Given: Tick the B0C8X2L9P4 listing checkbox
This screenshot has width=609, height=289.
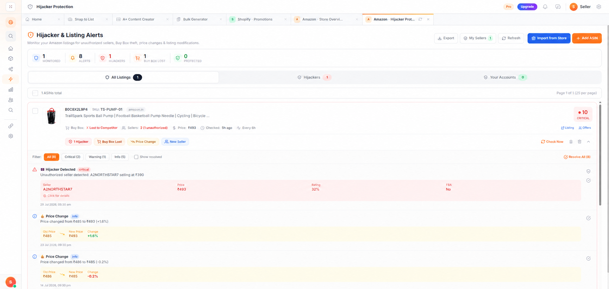Looking at the screenshot, I should [x=35, y=111].
